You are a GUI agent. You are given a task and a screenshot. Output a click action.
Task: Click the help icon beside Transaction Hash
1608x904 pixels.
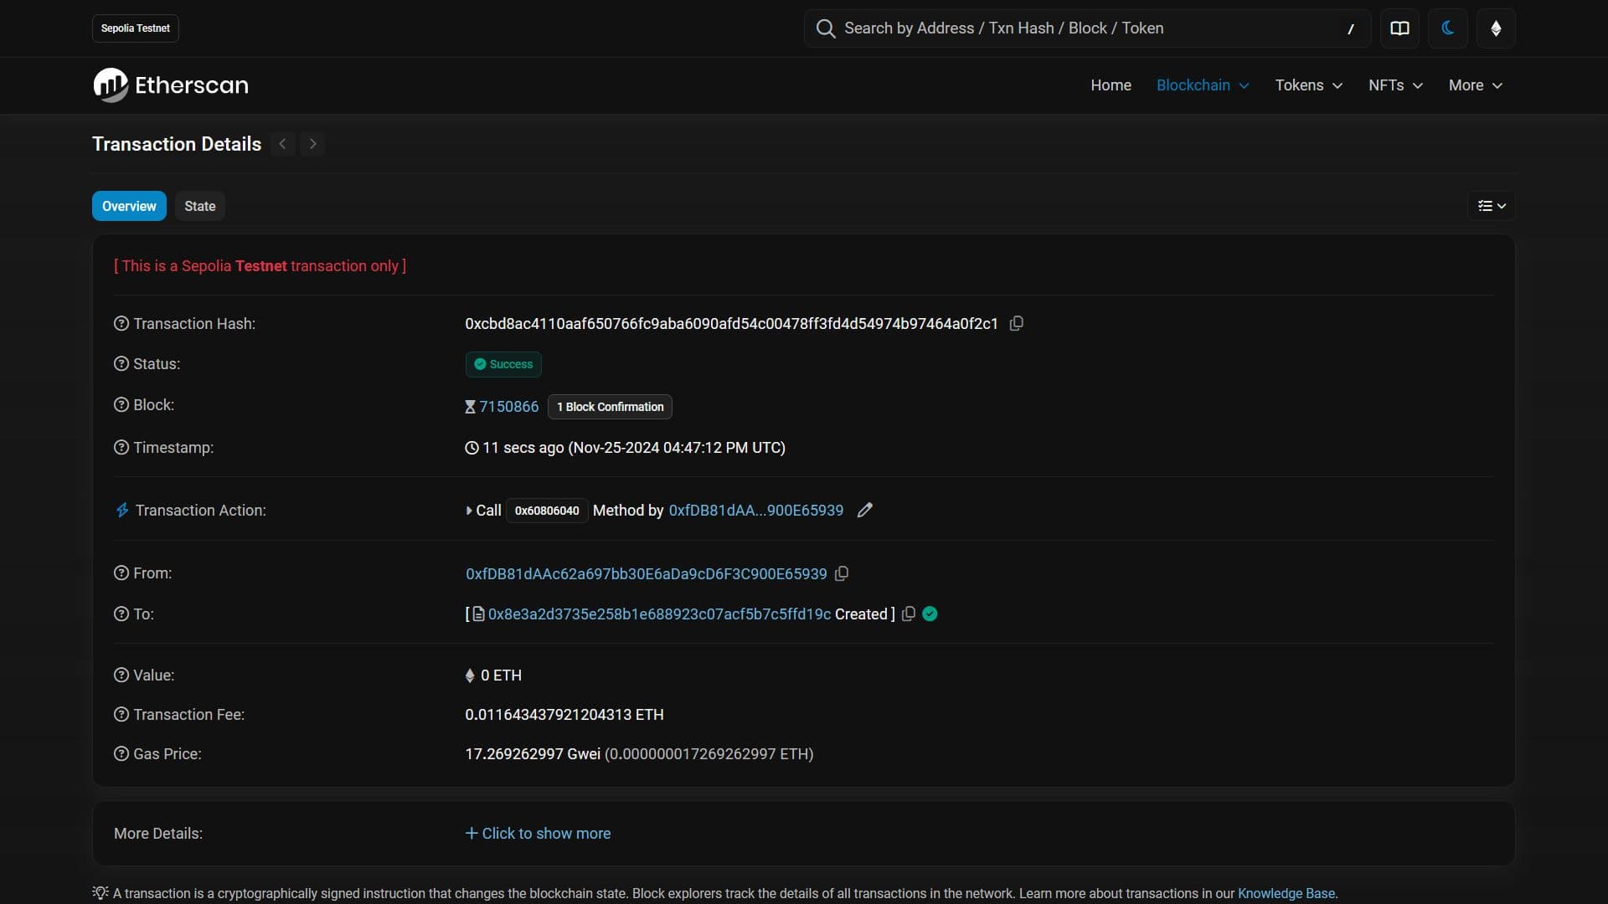point(121,323)
